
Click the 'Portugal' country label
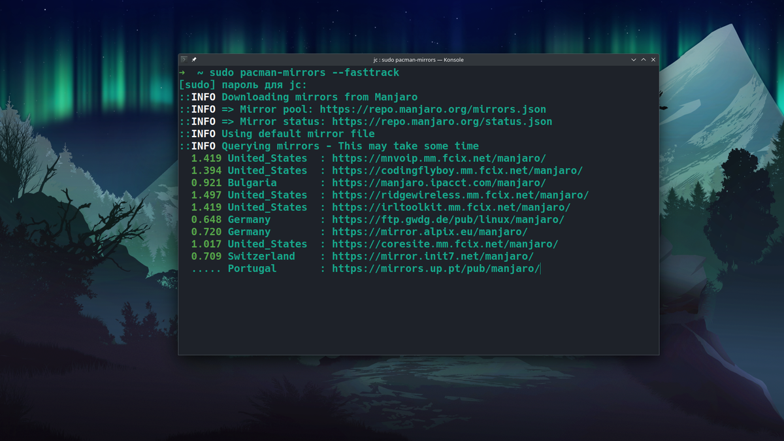click(252, 269)
